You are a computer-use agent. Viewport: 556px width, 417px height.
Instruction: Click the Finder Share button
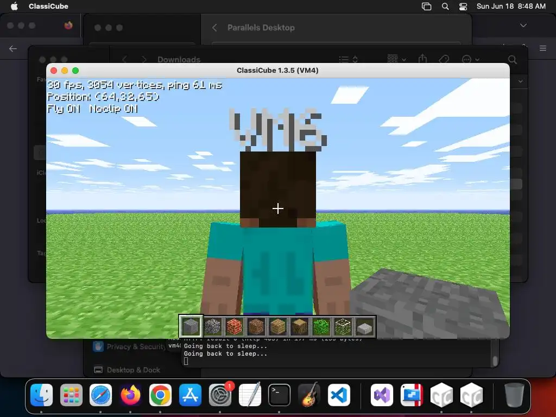click(x=422, y=59)
